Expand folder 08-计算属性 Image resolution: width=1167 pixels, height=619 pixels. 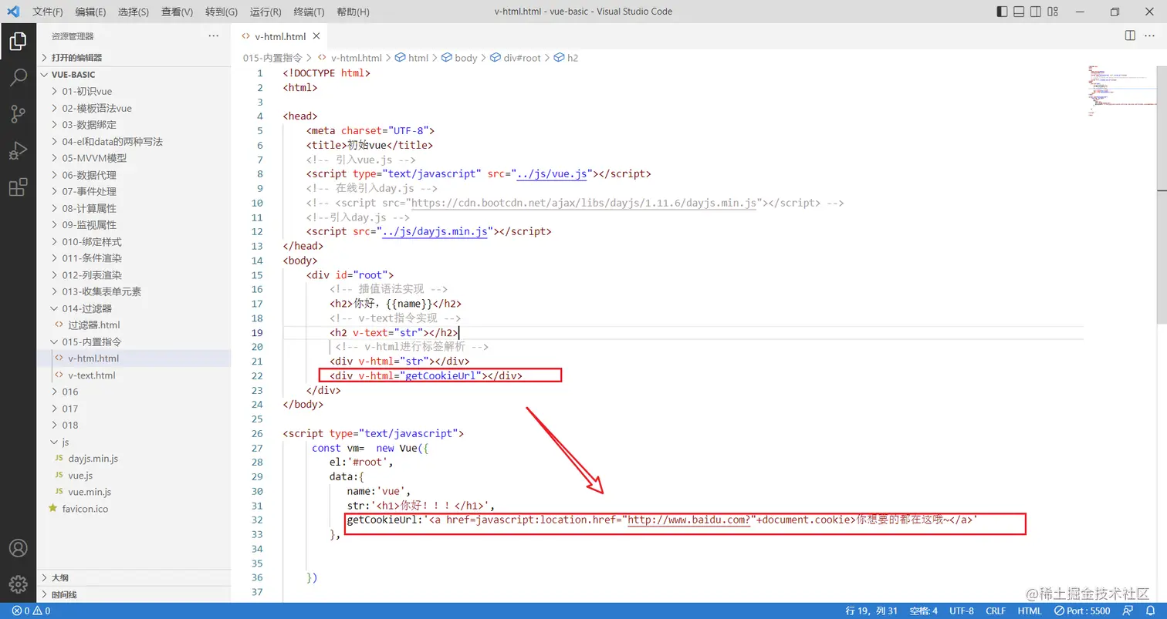point(134,208)
